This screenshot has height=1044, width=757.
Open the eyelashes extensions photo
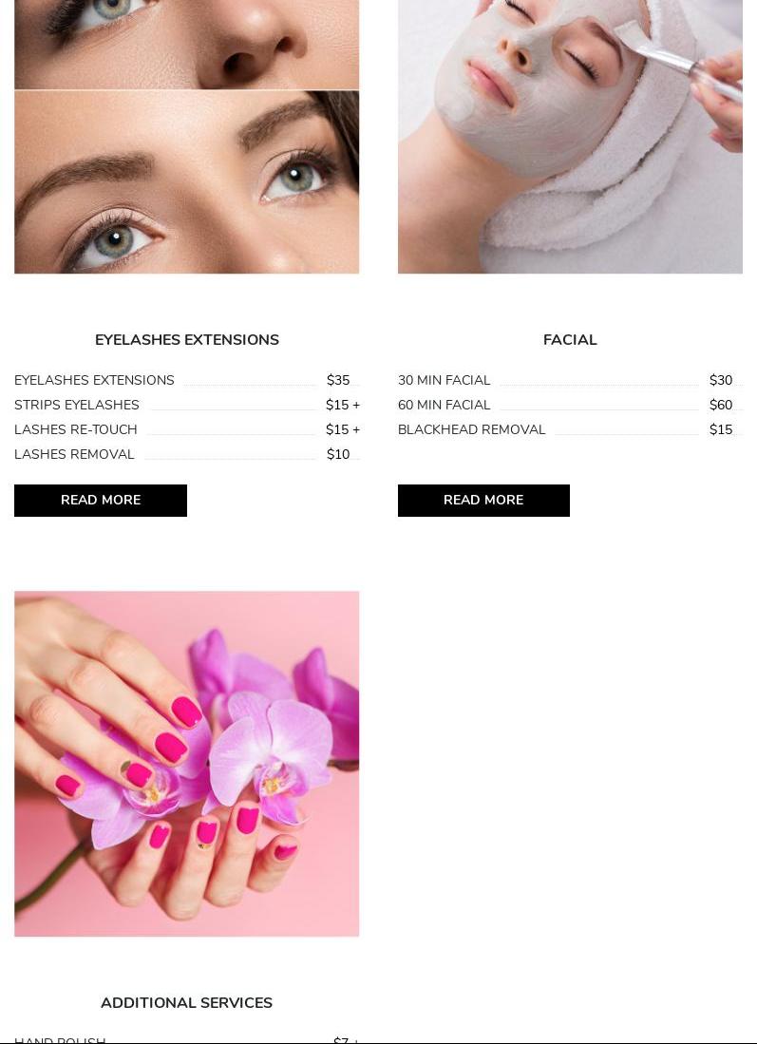[x=186, y=137]
